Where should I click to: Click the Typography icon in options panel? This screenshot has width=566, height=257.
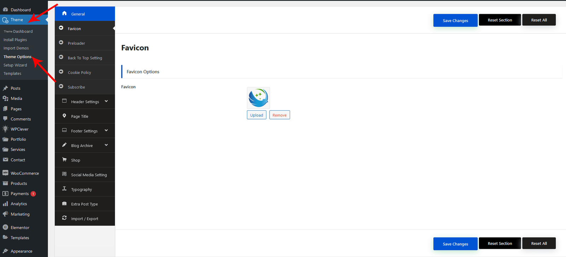tap(64, 189)
